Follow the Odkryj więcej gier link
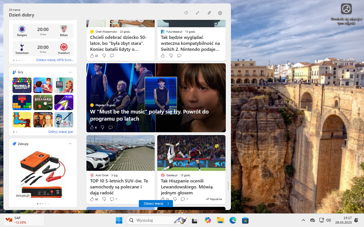This screenshot has height=227, width=364. 61,132
